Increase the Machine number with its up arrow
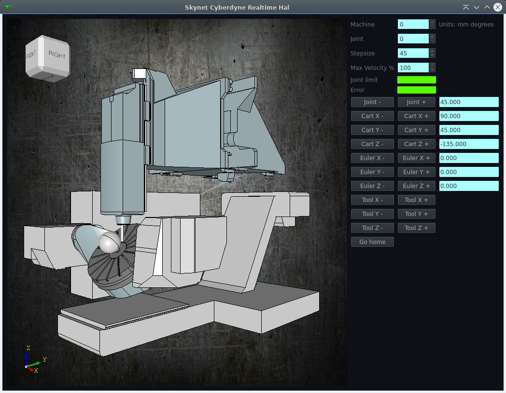The width and height of the screenshot is (506, 393). coord(433,22)
